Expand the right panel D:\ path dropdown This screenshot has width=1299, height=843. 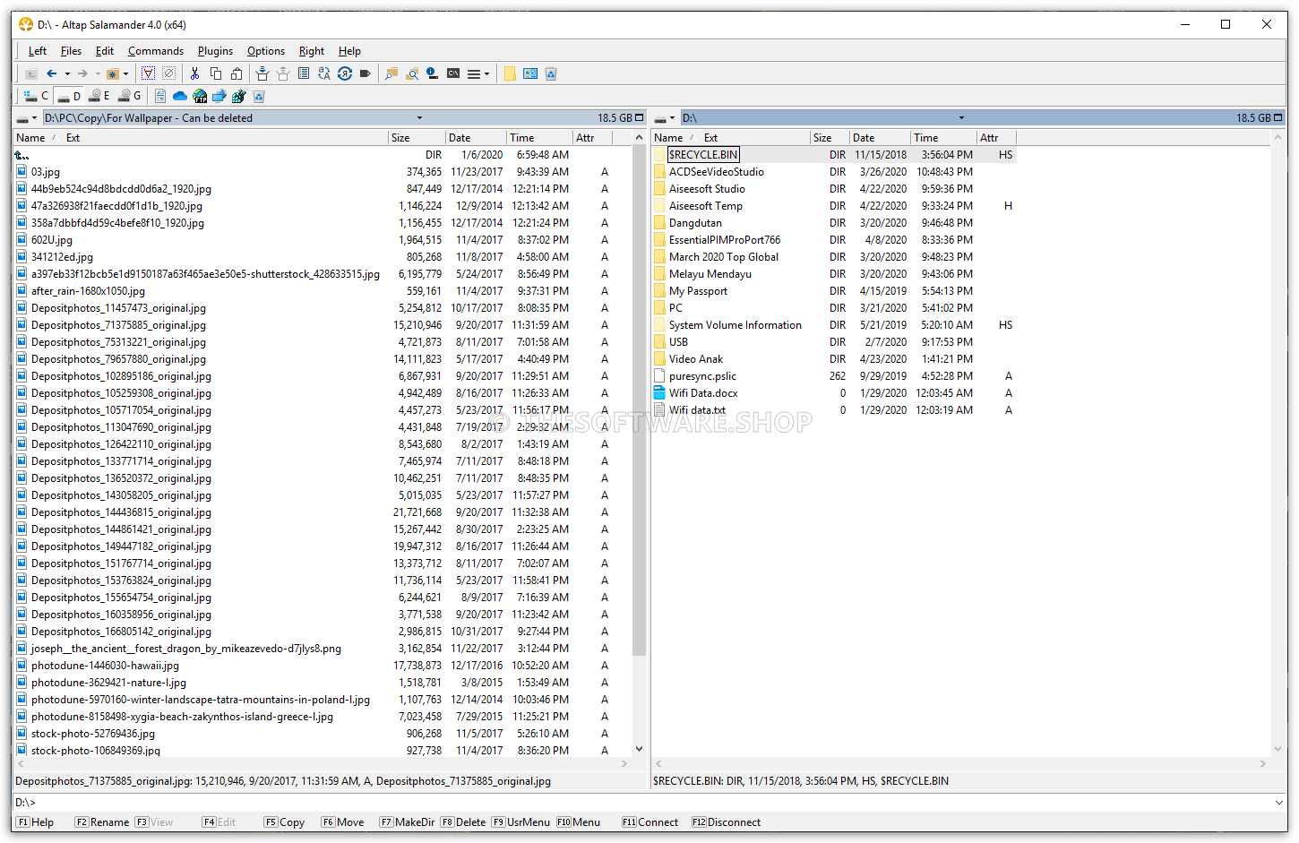pyautogui.click(x=961, y=118)
